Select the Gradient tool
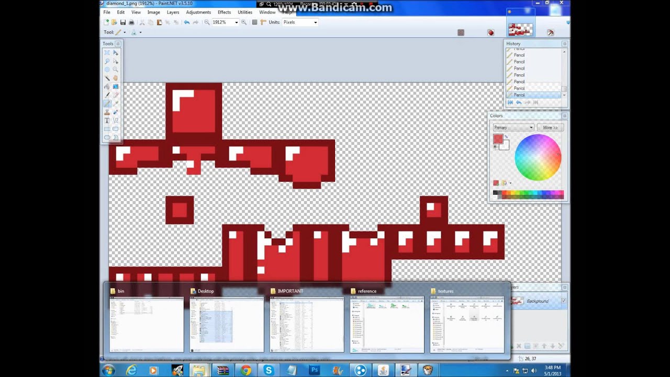The width and height of the screenshot is (670, 377). pyautogui.click(x=116, y=86)
